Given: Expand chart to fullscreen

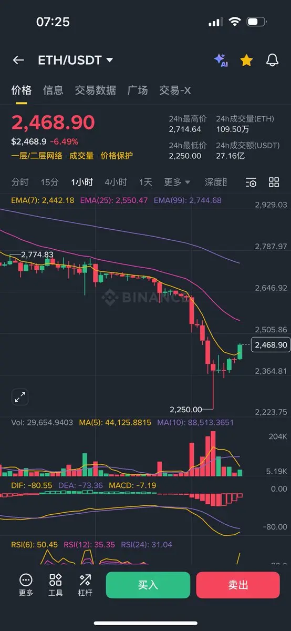Looking at the screenshot, I should (x=20, y=397).
